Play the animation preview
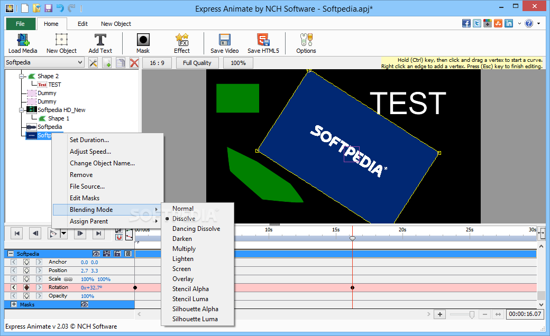550x336 pixels. tap(53, 234)
